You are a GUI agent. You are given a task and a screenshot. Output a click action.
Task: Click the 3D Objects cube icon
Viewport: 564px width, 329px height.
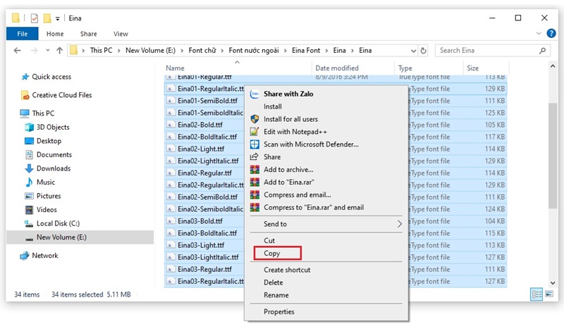coord(29,128)
